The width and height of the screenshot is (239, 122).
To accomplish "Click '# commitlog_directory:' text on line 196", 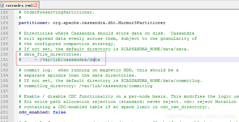I will coord(48,86).
